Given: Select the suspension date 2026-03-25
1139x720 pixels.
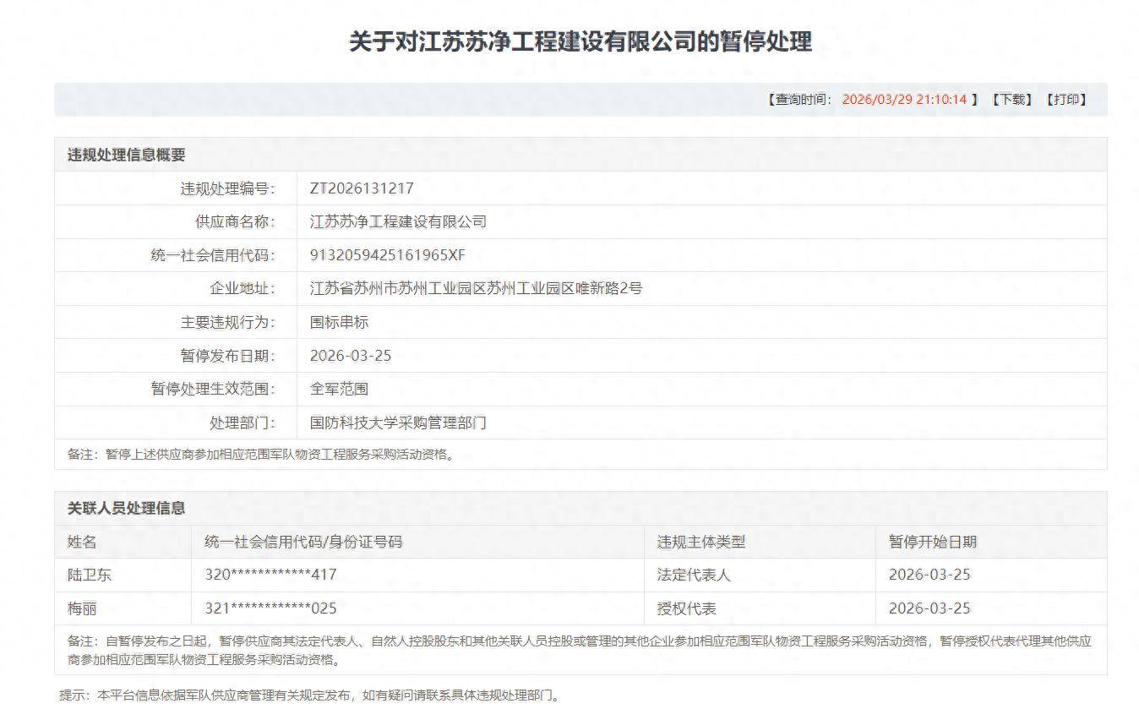Looking at the screenshot, I should click(x=350, y=355).
